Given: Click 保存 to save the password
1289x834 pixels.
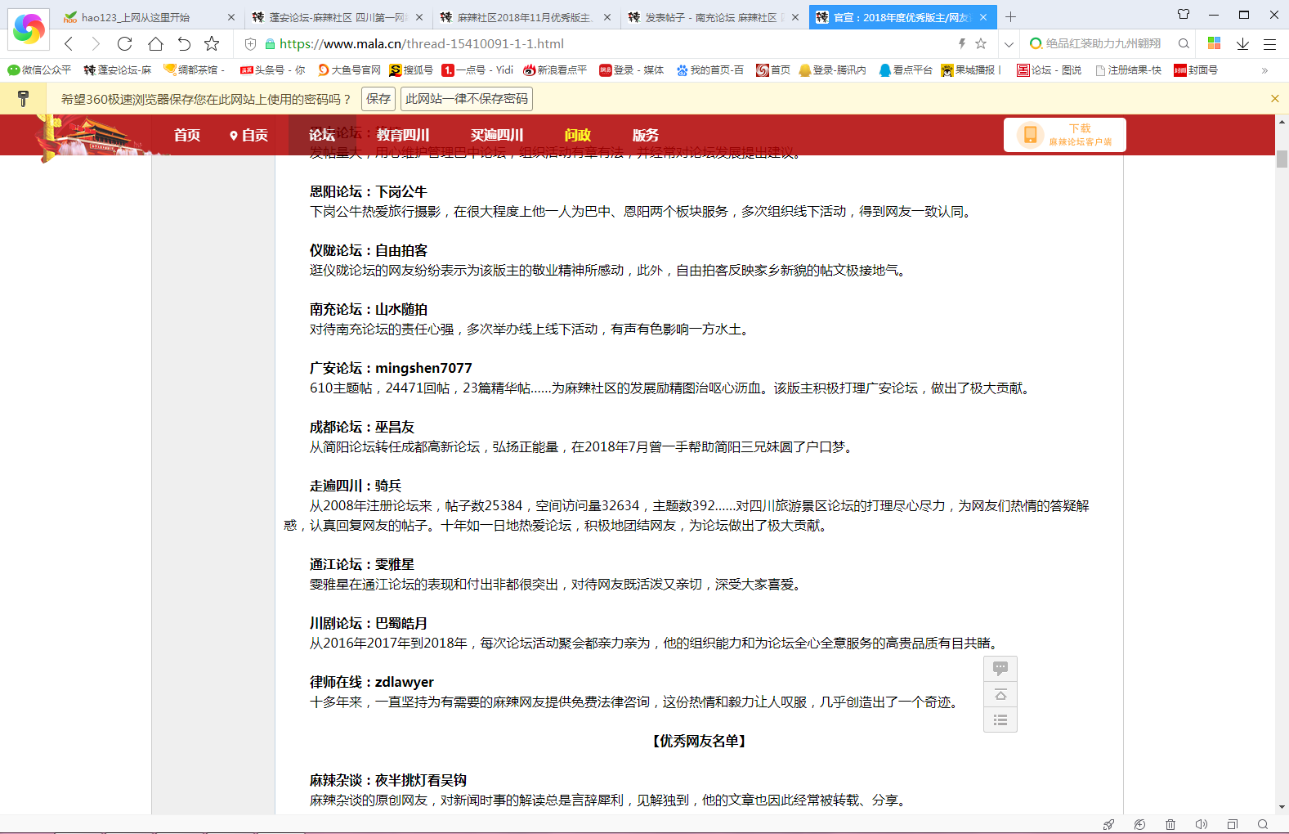Looking at the screenshot, I should pyautogui.click(x=378, y=99).
